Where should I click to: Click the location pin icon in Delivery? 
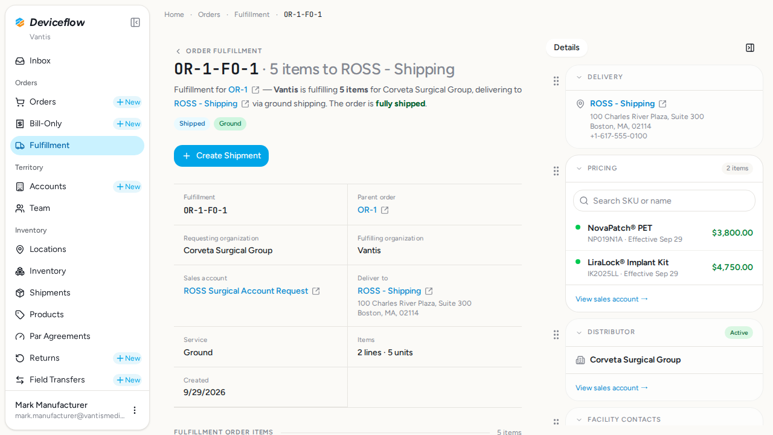click(580, 104)
